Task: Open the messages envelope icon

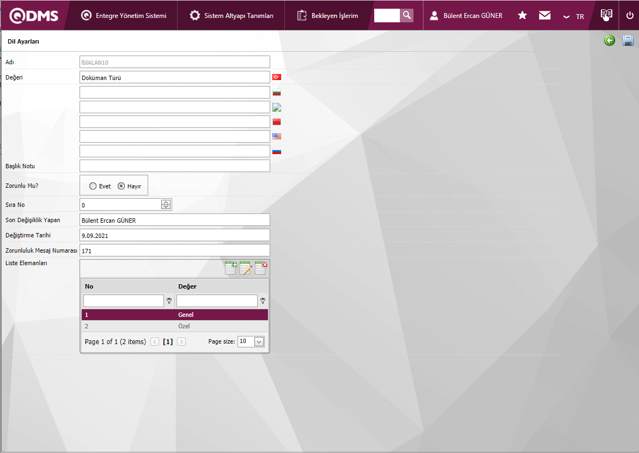Action: click(544, 15)
